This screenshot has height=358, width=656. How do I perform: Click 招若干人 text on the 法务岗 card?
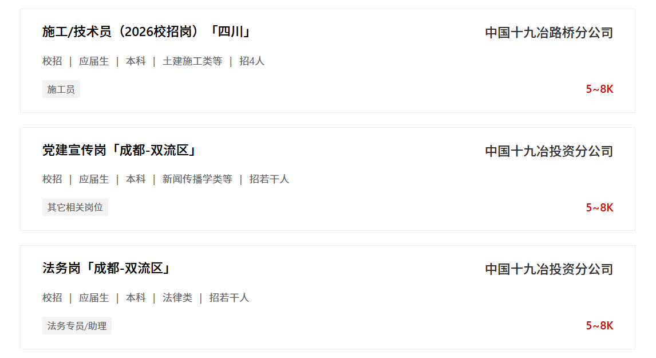pyautogui.click(x=229, y=298)
